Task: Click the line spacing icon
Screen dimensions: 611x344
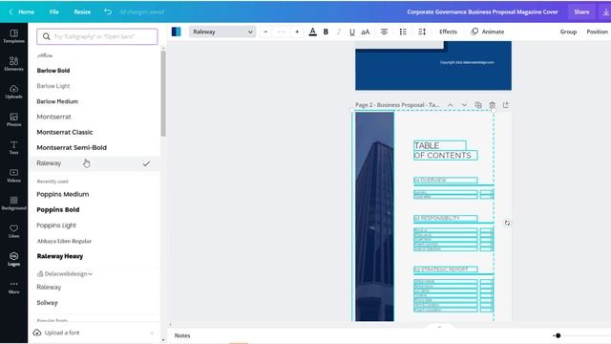Action: point(422,32)
